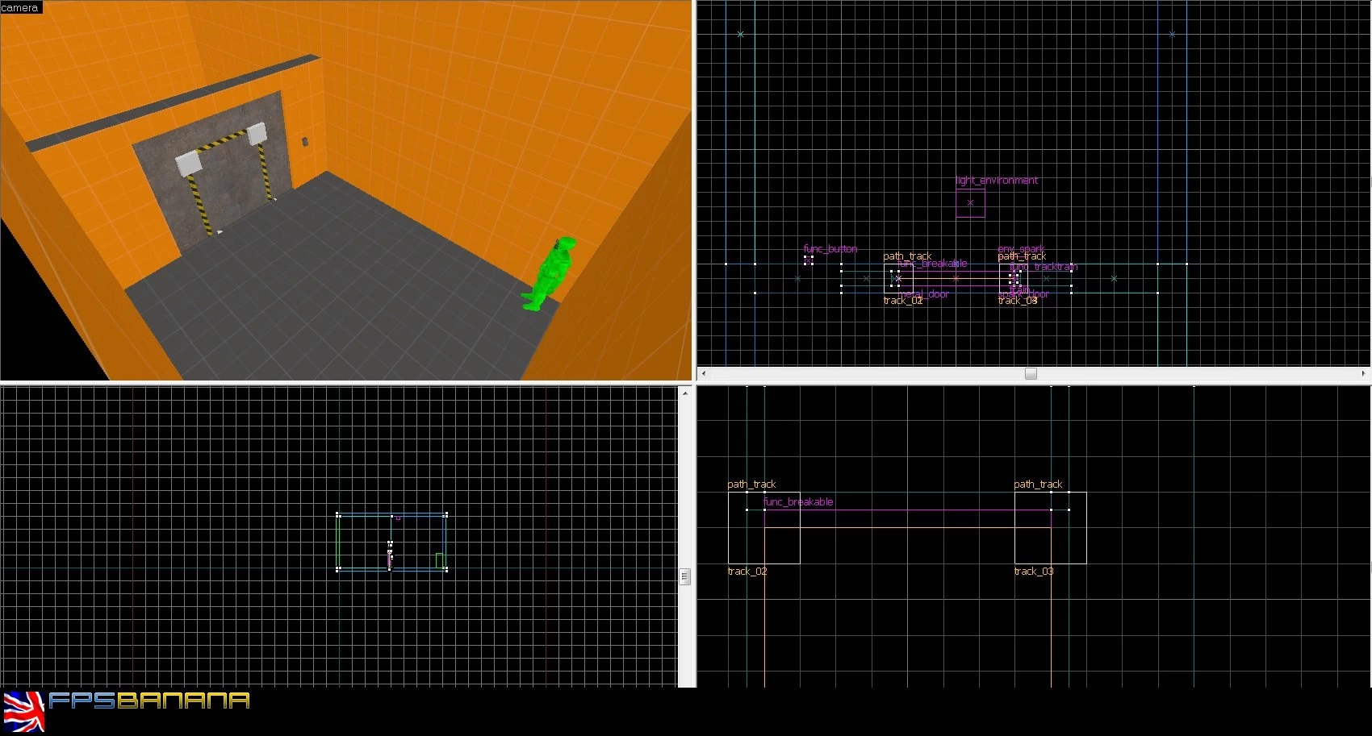This screenshot has width=1372, height=736.
Task: Click the horizontal scrollbar thumb
Action: click(1031, 373)
